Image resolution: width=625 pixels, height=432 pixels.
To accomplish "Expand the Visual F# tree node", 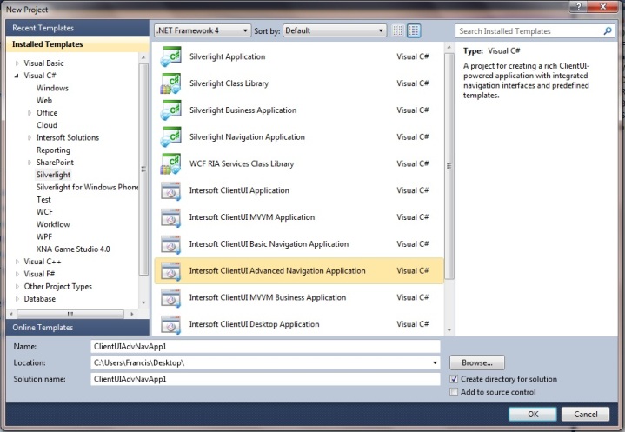I will (x=17, y=274).
